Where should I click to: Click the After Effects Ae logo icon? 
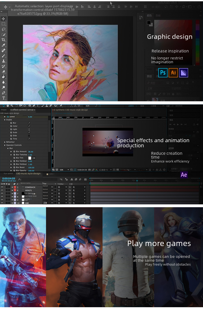[x=184, y=175]
